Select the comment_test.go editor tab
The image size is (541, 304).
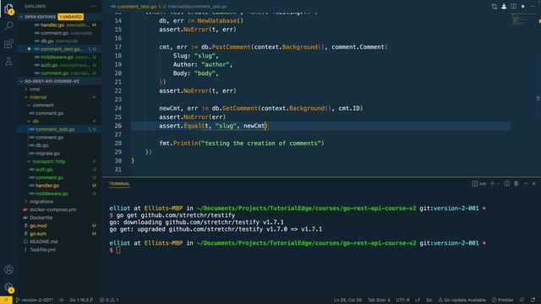(x=137, y=7)
